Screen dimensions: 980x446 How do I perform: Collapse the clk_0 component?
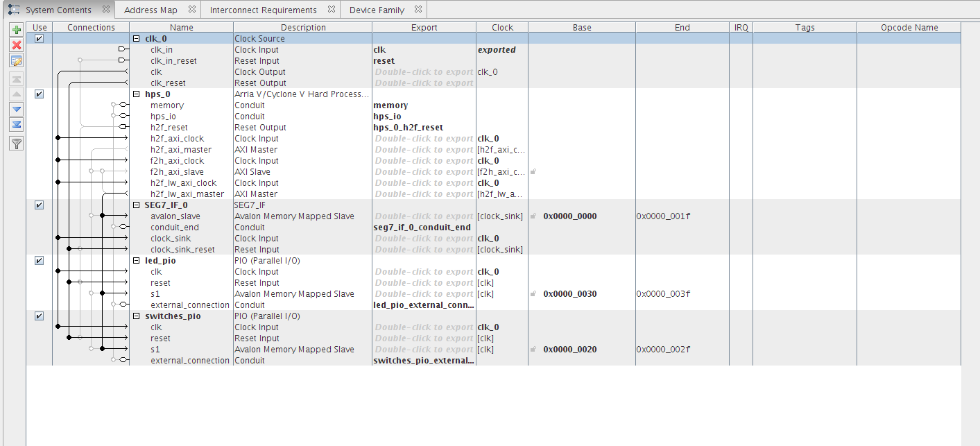(137, 39)
